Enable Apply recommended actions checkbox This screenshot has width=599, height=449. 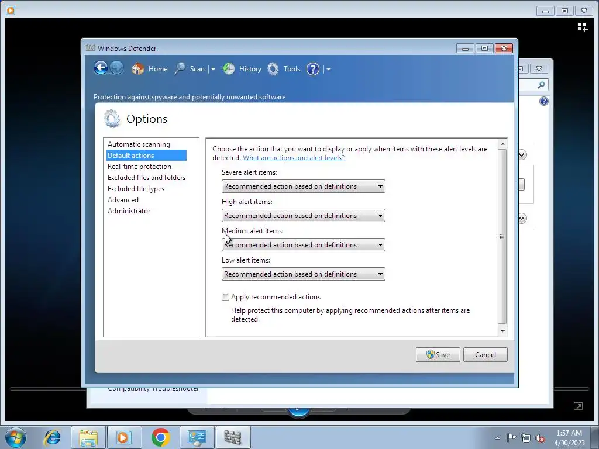pos(225,296)
